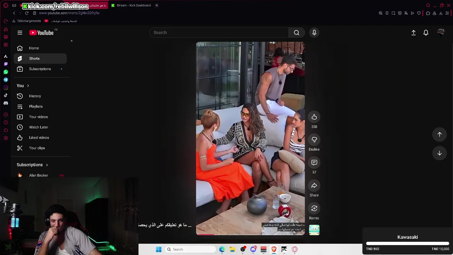The image size is (453, 255).
Task: Expand the You section chevron
Action: tap(28, 86)
